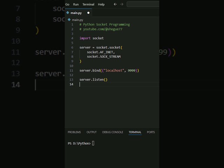Click the Go Back arrow icon
224x168 pixels.
[115, 4]
